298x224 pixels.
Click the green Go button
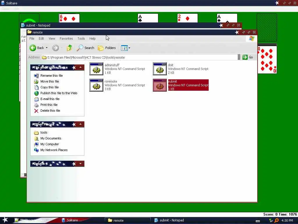coord(248,57)
